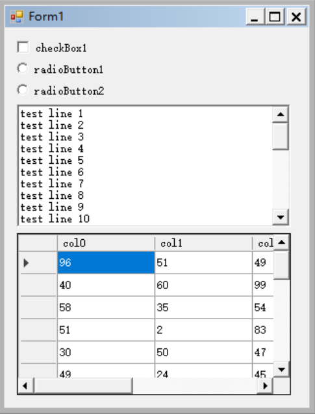Click the grid vertical scroll down arrow

(x=281, y=369)
